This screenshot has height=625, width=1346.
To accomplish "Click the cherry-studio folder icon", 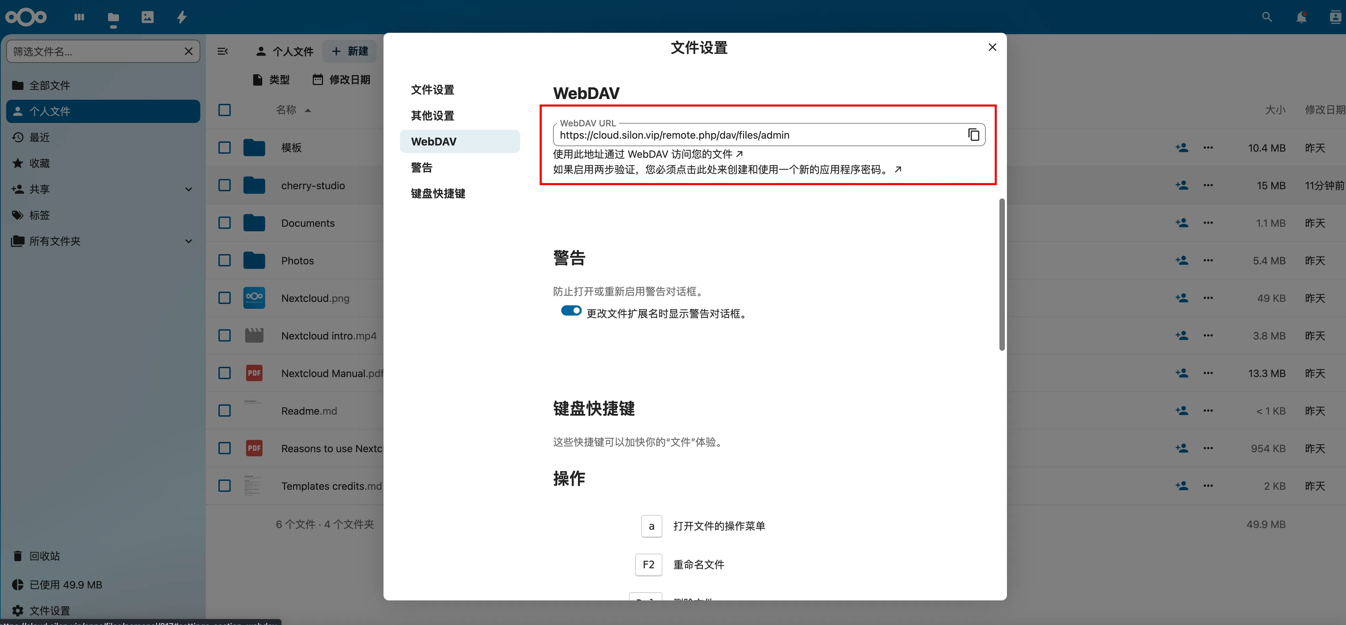I will click(254, 185).
